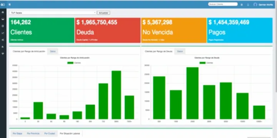Click the app logo in top-left corner
This screenshot has height=138, width=277.
(x=3, y=4)
